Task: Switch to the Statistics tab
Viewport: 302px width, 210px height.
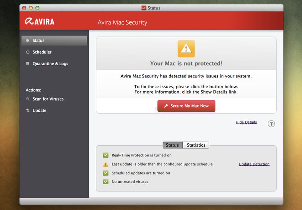Action: (196, 145)
